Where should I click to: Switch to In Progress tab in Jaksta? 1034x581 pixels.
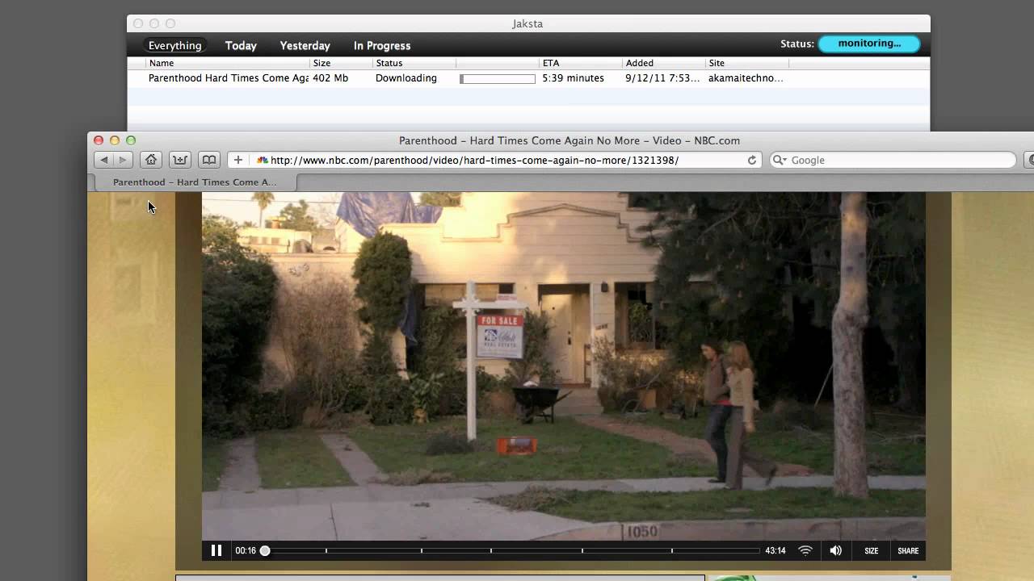pyautogui.click(x=382, y=45)
